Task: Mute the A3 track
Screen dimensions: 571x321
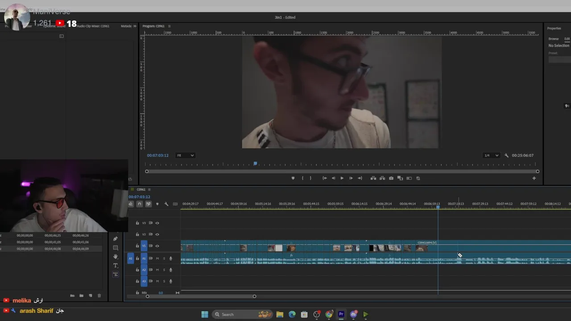Action: pyautogui.click(x=157, y=281)
